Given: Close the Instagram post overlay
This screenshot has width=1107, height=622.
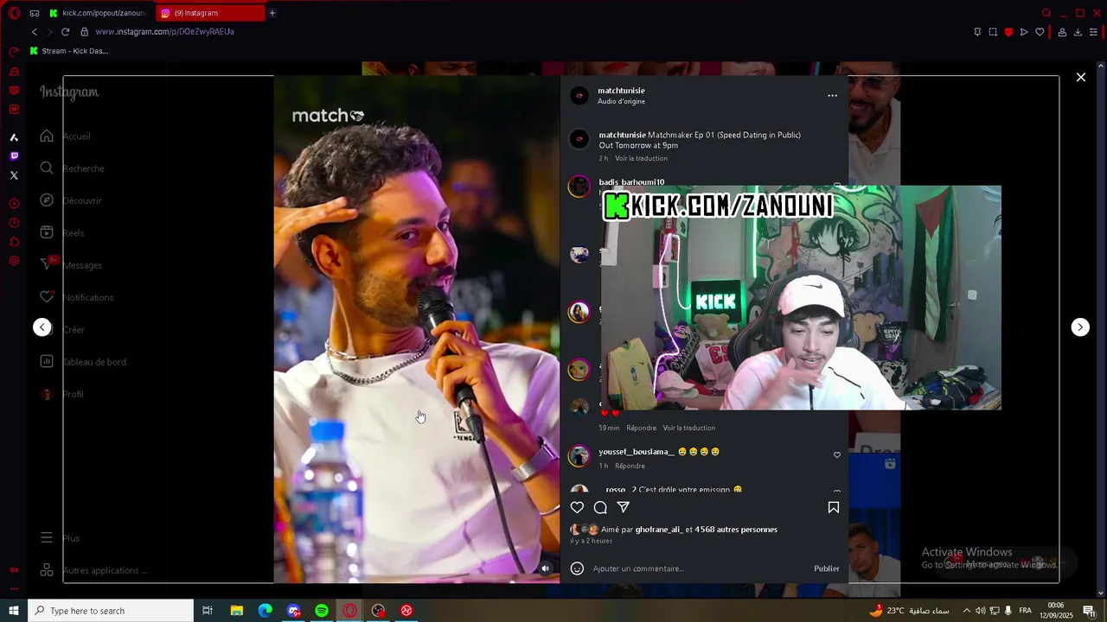Looking at the screenshot, I should 1081,77.
